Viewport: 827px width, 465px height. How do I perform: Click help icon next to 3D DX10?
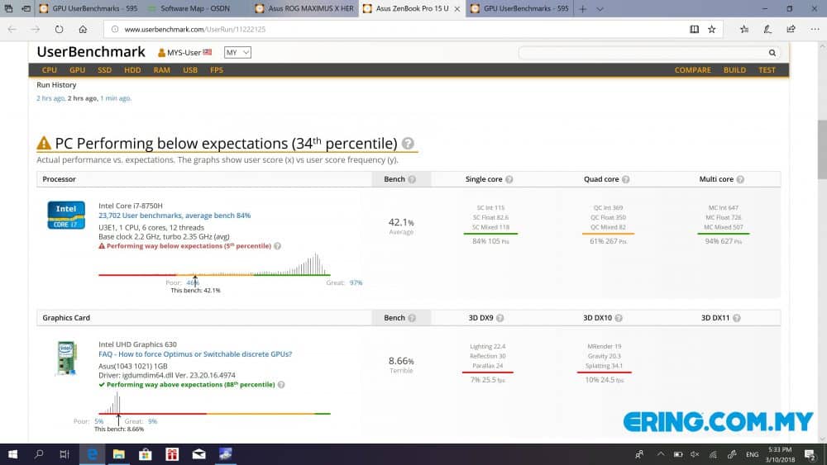[x=619, y=318]
